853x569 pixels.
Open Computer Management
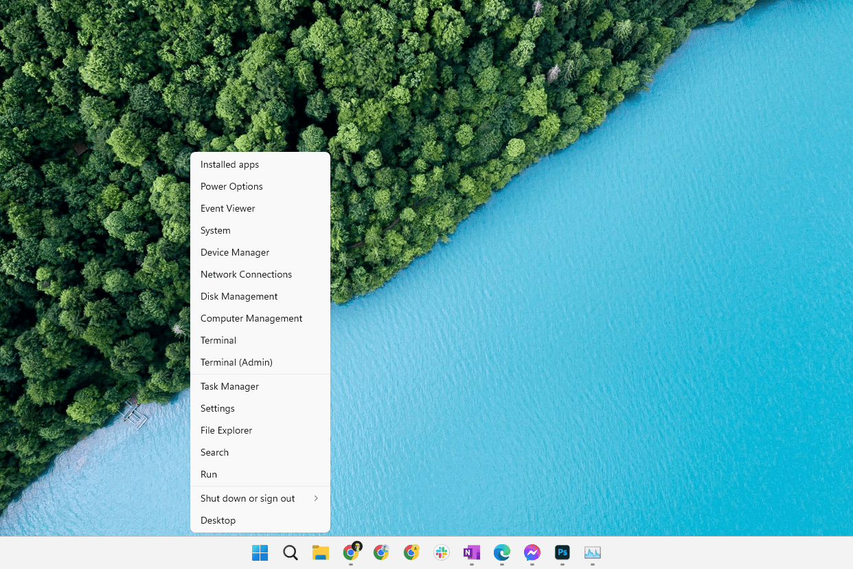tap(260, 318)
